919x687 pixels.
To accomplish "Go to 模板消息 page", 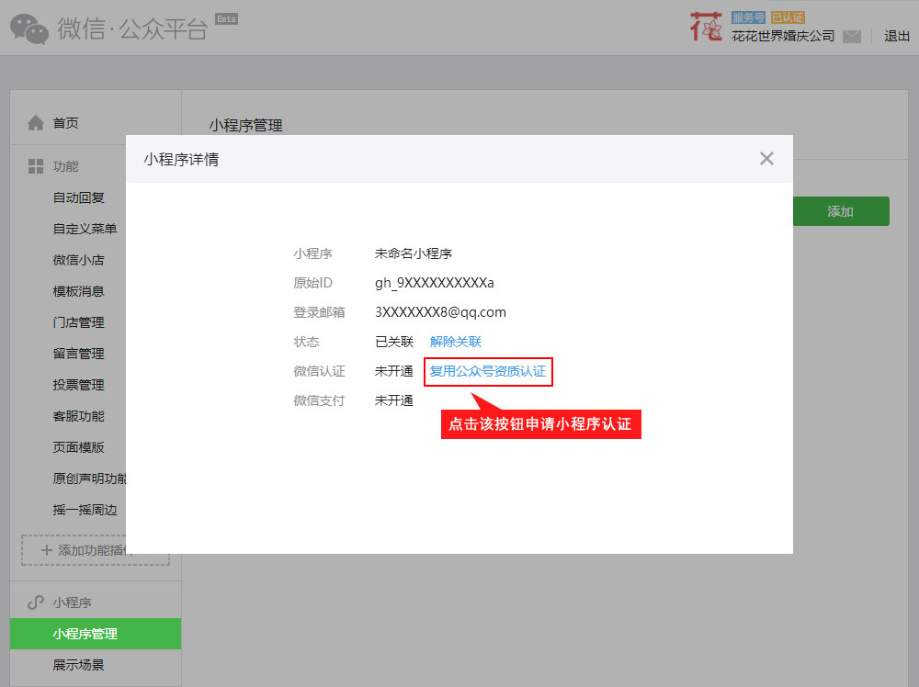I will click(x=79, y=291).
